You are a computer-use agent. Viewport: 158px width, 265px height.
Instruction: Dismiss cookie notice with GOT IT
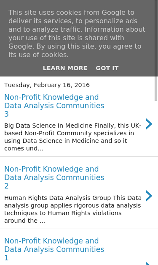[107, 68]
